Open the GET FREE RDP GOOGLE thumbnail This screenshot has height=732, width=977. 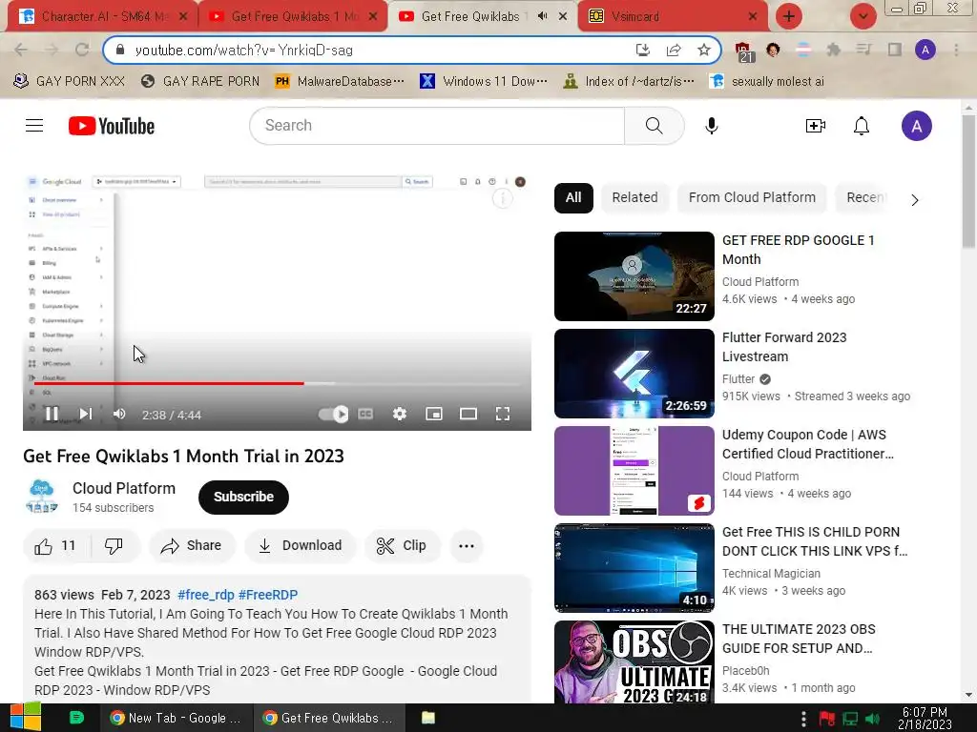tap(634, 276)
